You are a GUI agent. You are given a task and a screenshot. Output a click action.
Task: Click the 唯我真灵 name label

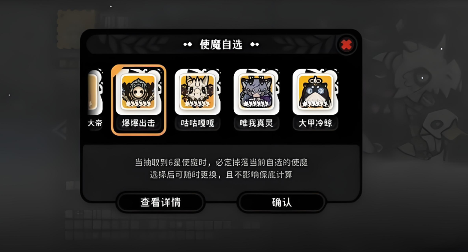(257, 123)
